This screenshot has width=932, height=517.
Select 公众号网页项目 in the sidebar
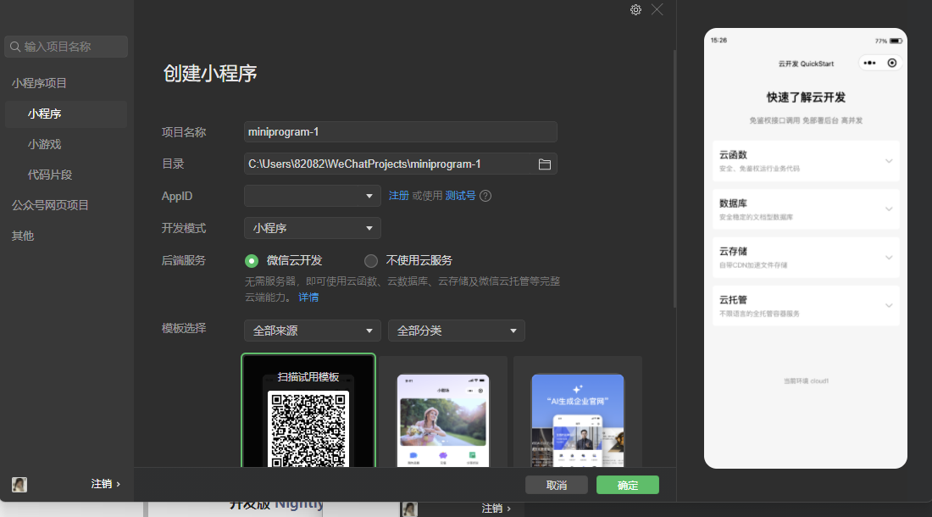point(51,205)
